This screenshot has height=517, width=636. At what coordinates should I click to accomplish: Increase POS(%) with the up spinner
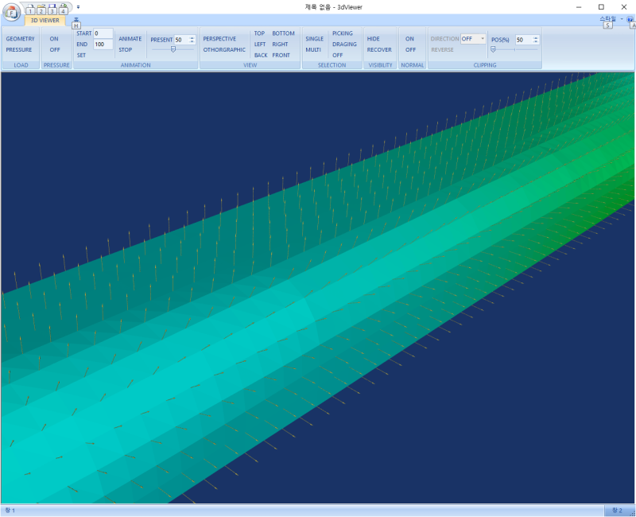coord(536,37)
